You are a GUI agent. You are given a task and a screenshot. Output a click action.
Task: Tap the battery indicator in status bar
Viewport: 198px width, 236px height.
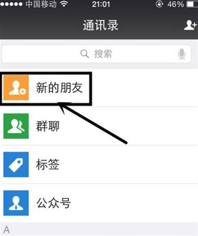[192, 4]
